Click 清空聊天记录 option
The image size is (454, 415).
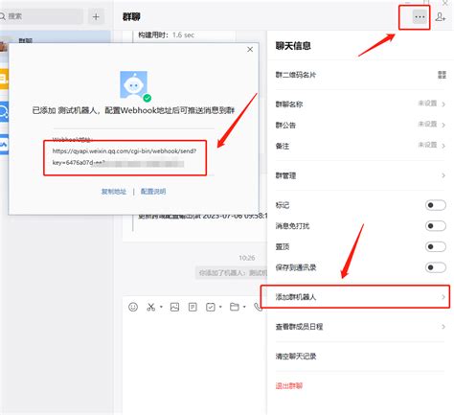click(296, 357)
